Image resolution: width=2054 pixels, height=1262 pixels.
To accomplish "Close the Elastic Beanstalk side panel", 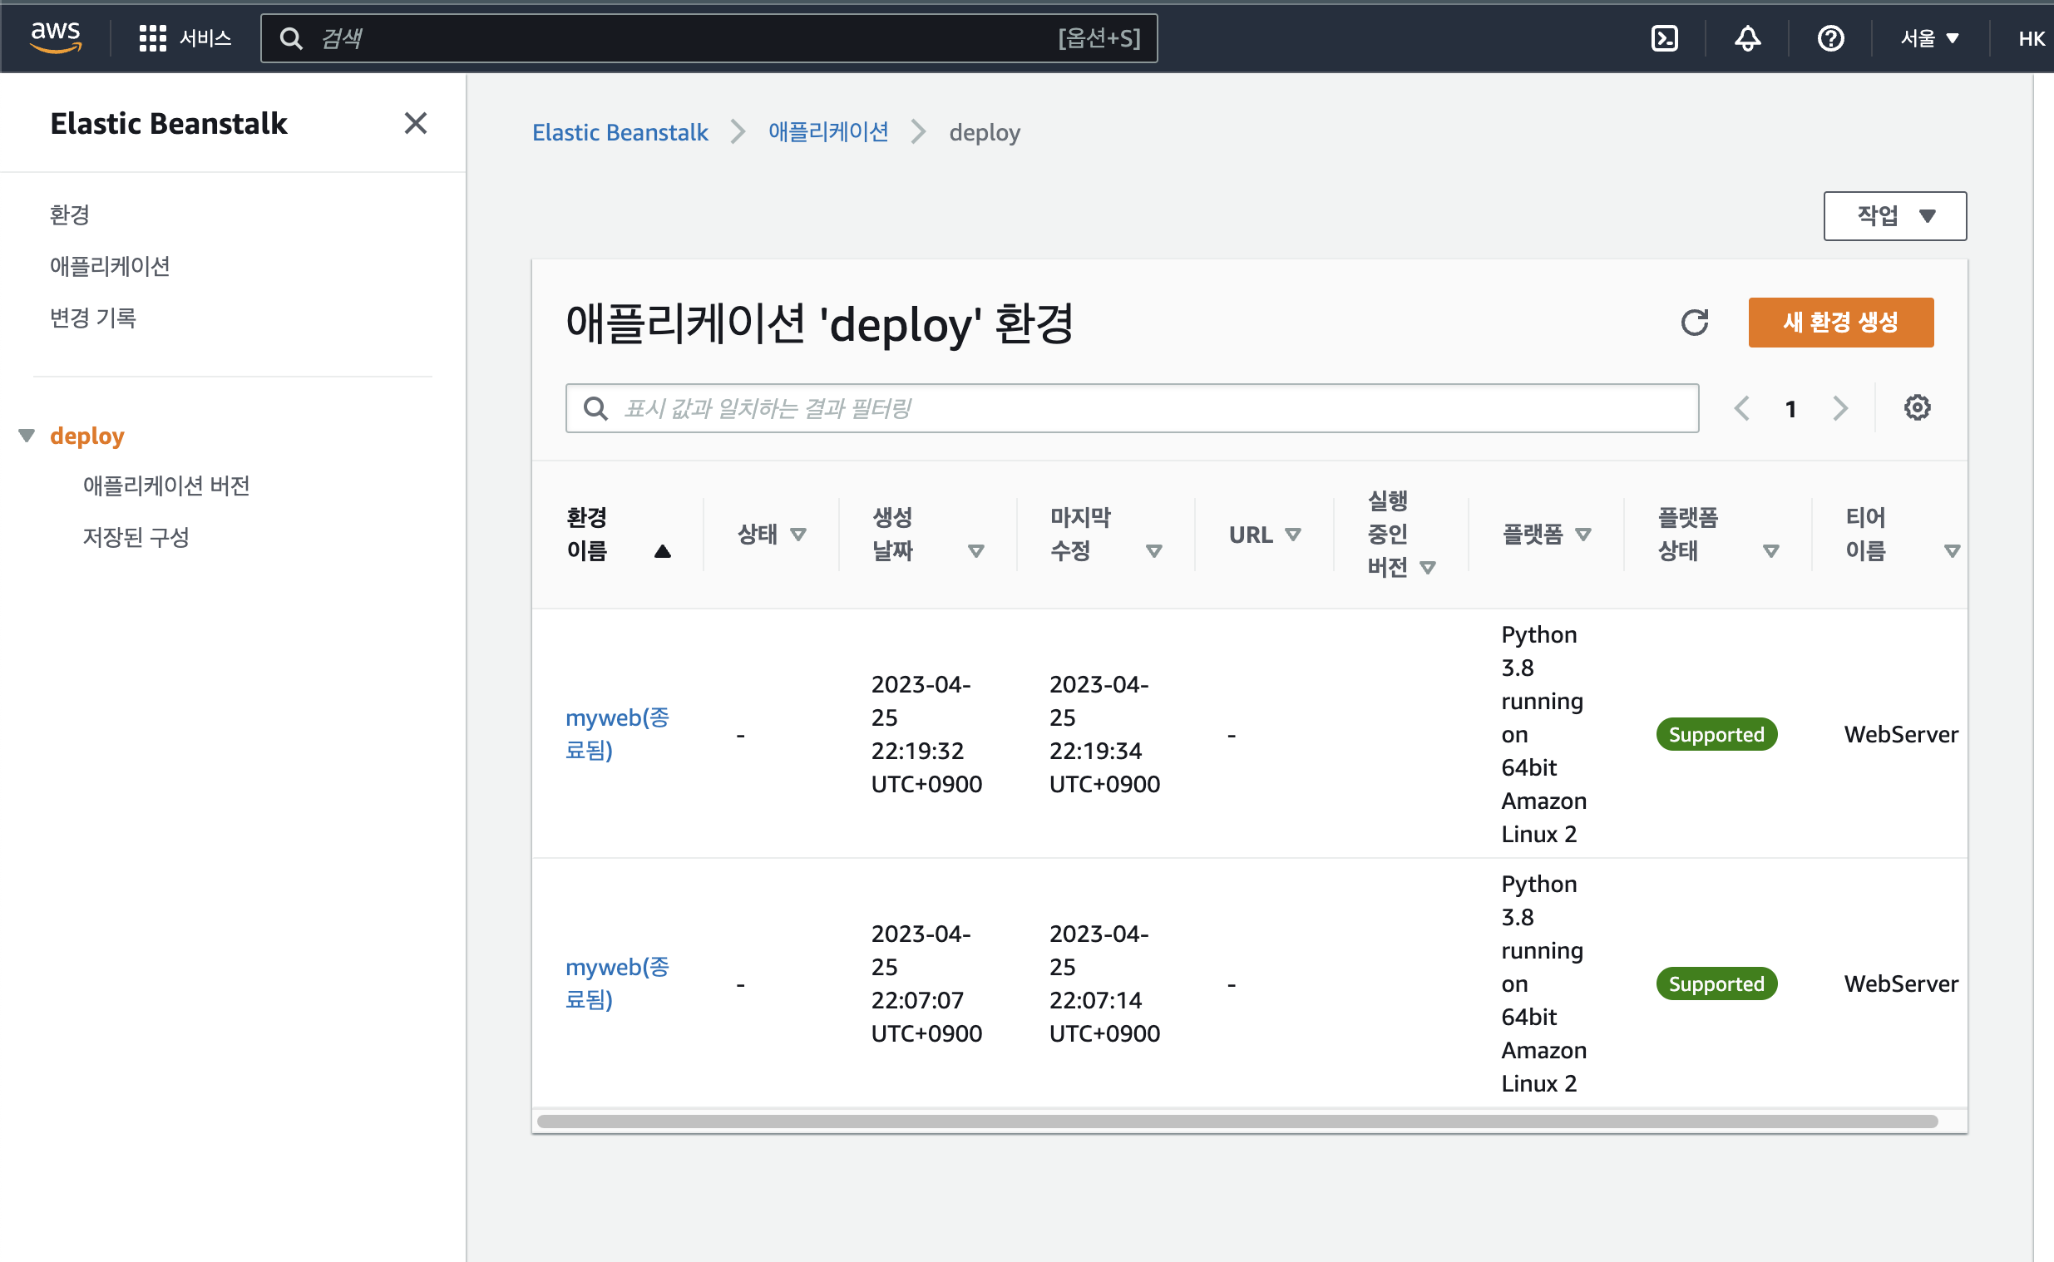I will (415, 124).
